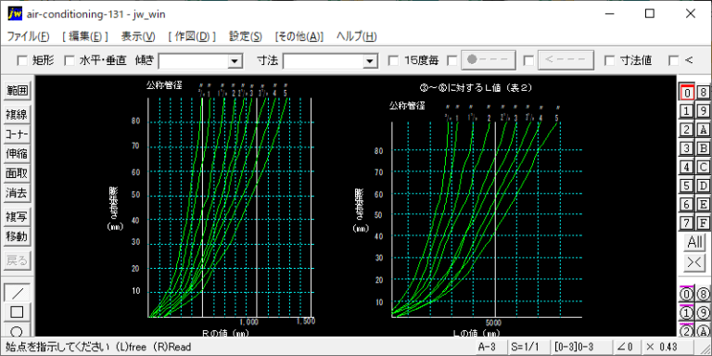Toggle layer 5 square button
This screenshot has width=712, height=356.
click(687, 185)
